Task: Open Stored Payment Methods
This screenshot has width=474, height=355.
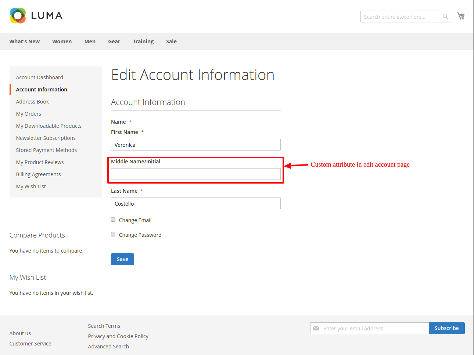Action: [46, 150]
